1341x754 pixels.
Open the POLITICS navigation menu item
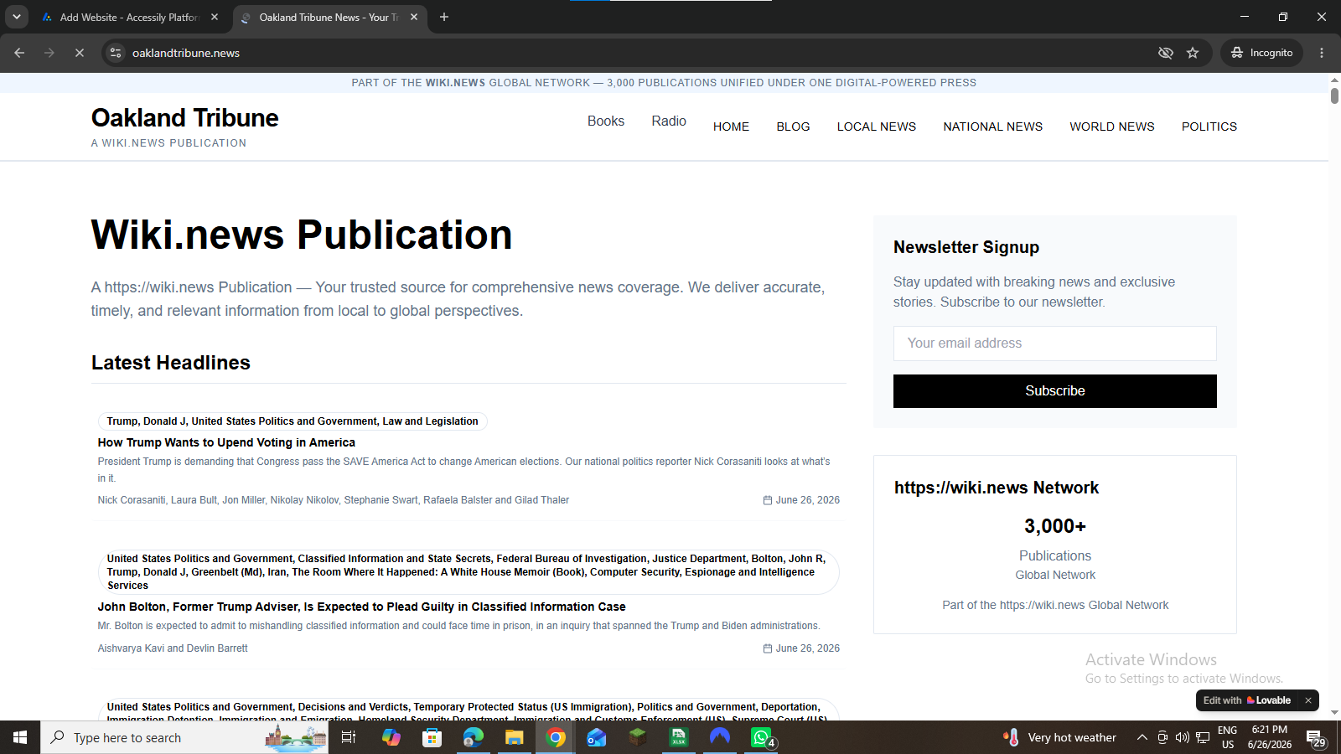pyautogui.click(x=1209, y=127)
